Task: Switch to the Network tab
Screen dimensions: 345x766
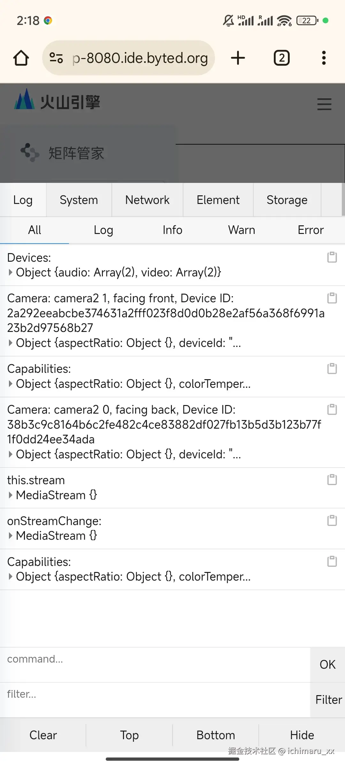Action: (147, 200)
